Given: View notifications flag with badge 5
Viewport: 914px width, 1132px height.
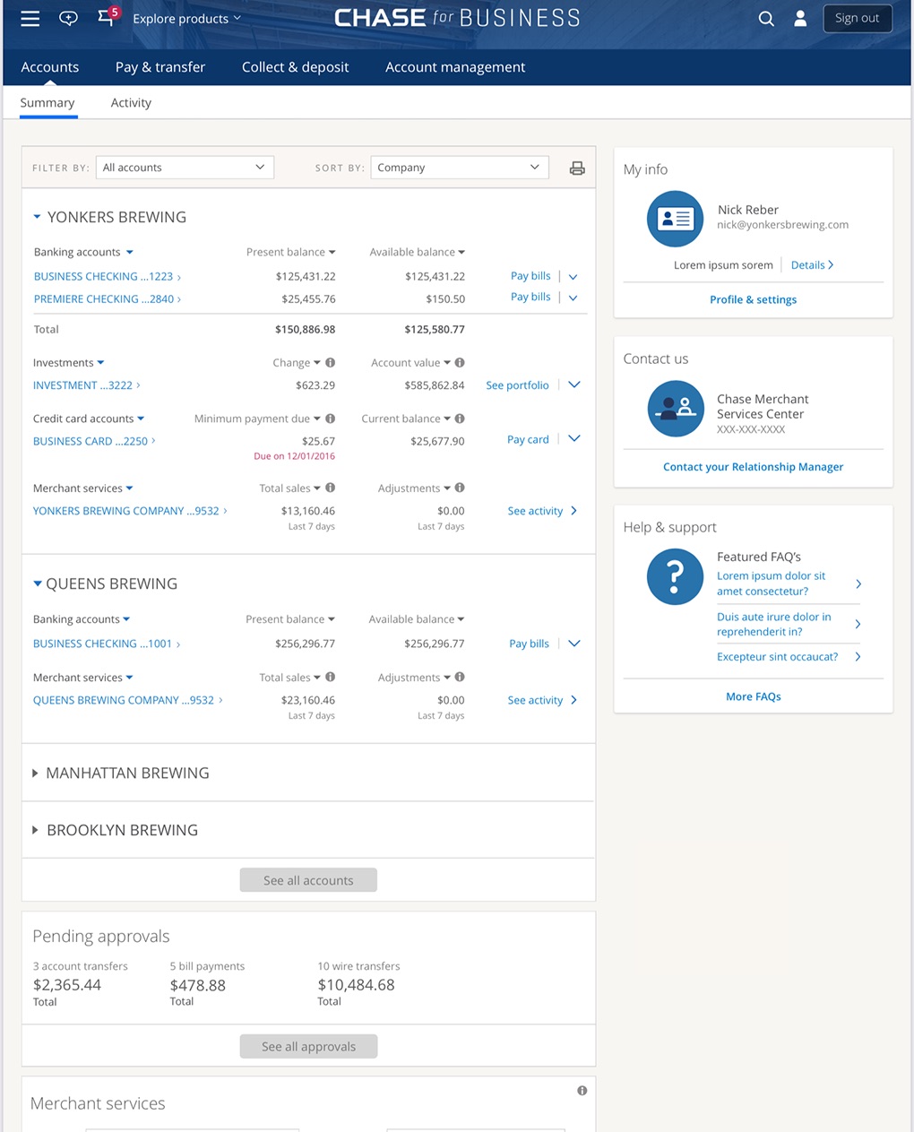Looking at the screenshot, I should tap(108, 16).
